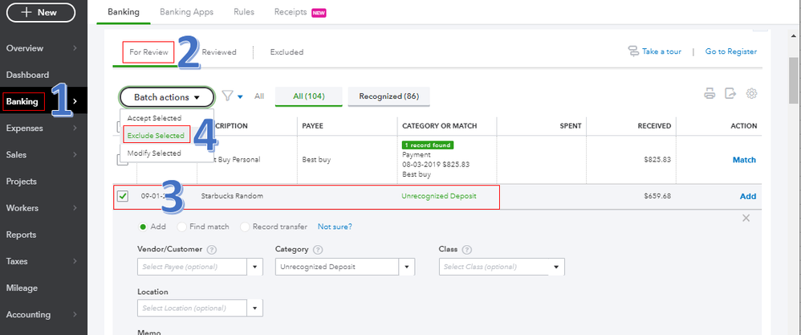
Task: Switch to the Recognized (86) tab
Action: [x=388, y=96]
